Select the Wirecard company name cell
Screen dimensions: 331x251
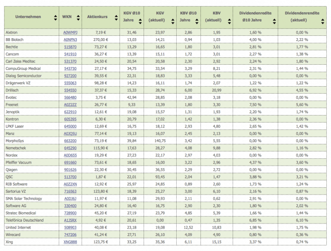tap(32, 235)
